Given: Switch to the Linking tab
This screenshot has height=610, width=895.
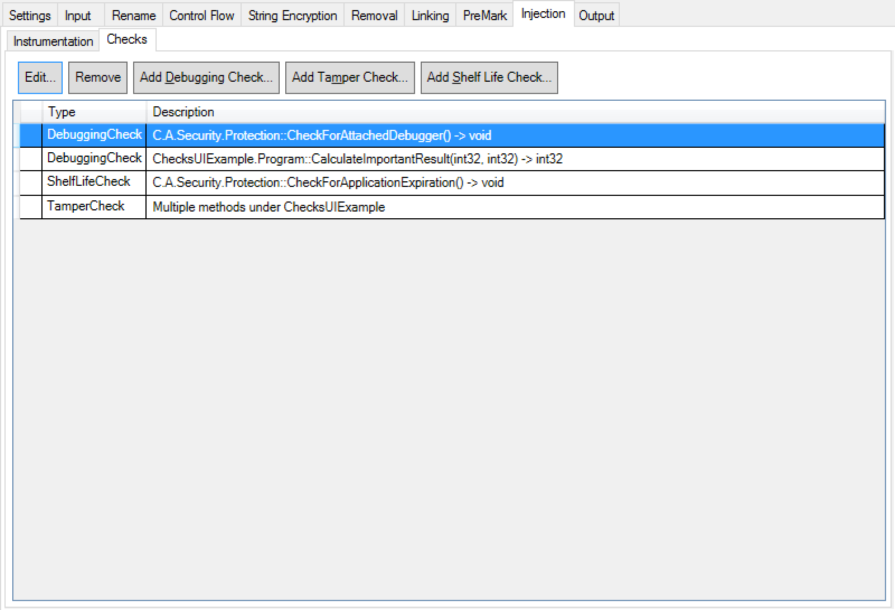Looking at the screenshot, I should [x=429, y=15].
